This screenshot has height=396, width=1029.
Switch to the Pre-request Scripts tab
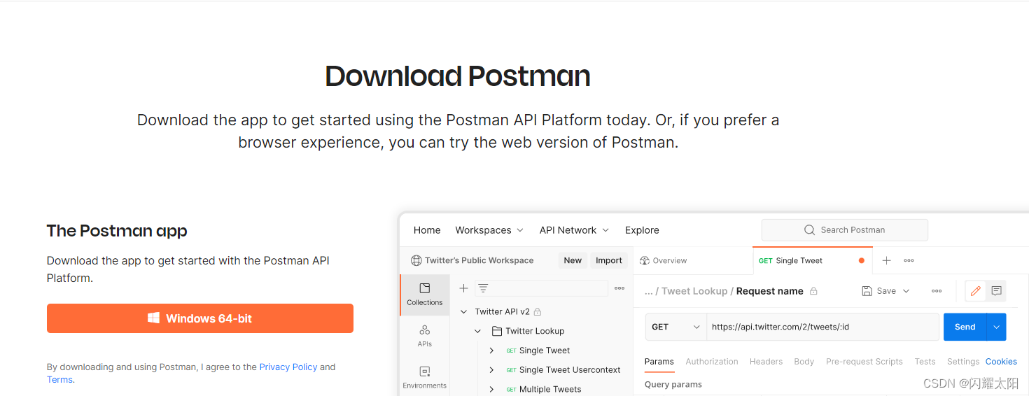tap(864, 362)
